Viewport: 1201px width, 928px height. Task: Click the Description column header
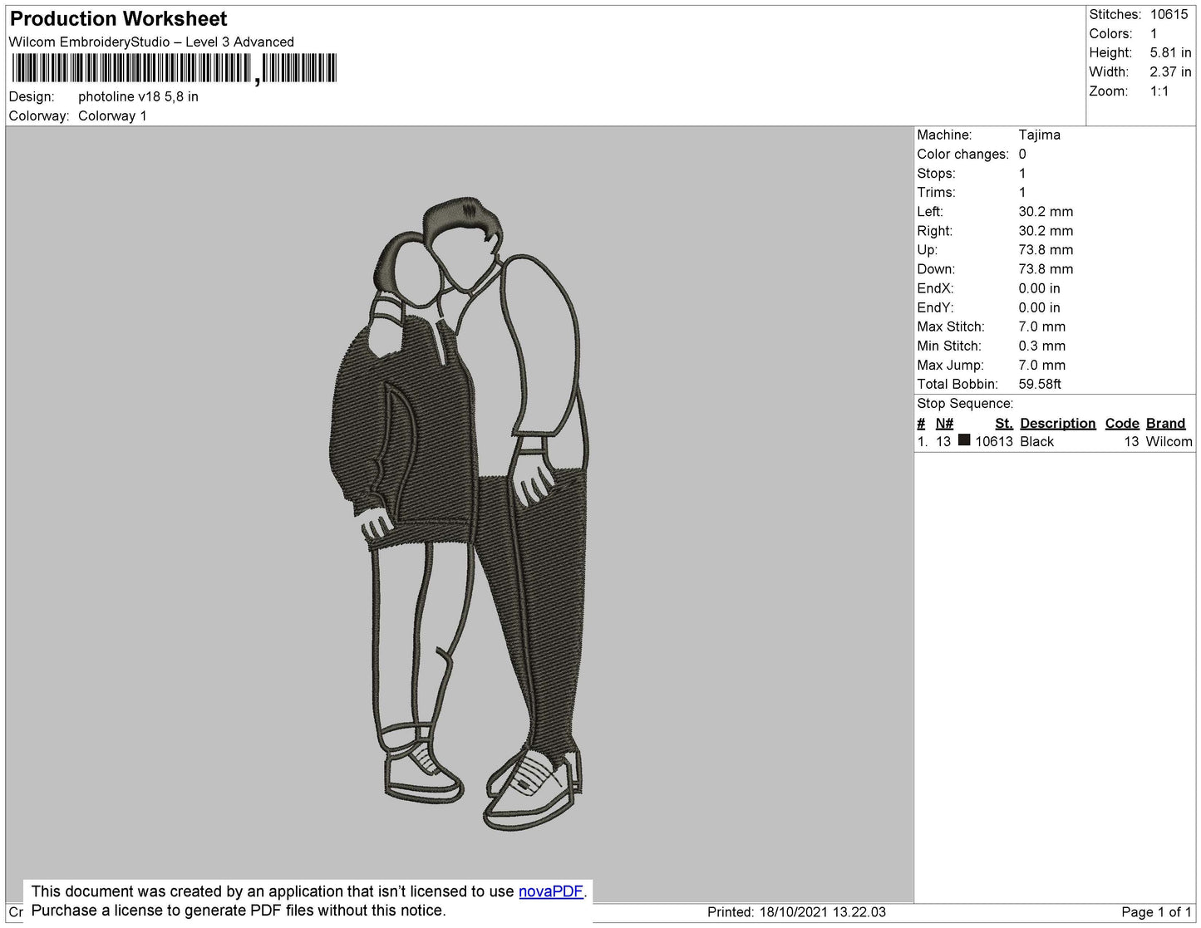click(1057, 423)
